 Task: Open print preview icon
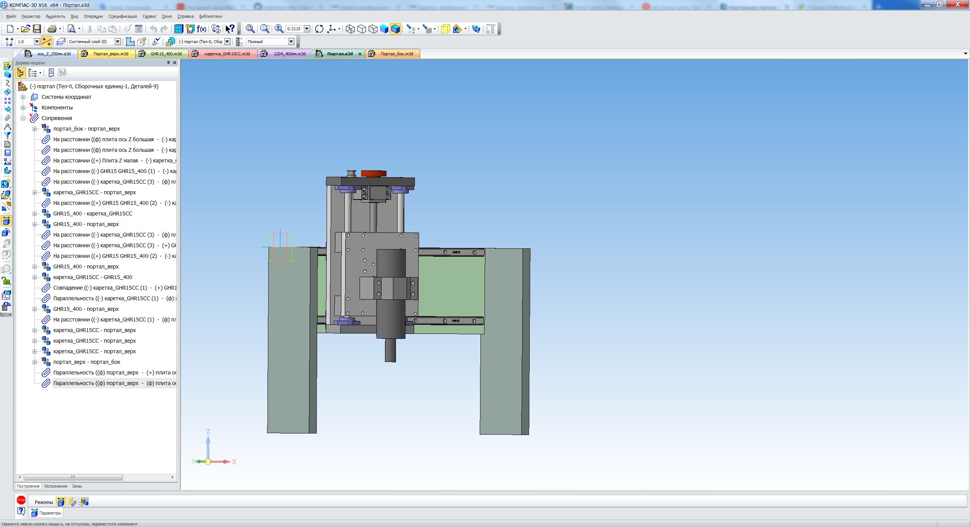click(x=71, y=29)
